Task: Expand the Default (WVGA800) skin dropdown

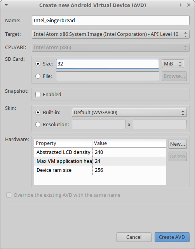Action: 129,113
